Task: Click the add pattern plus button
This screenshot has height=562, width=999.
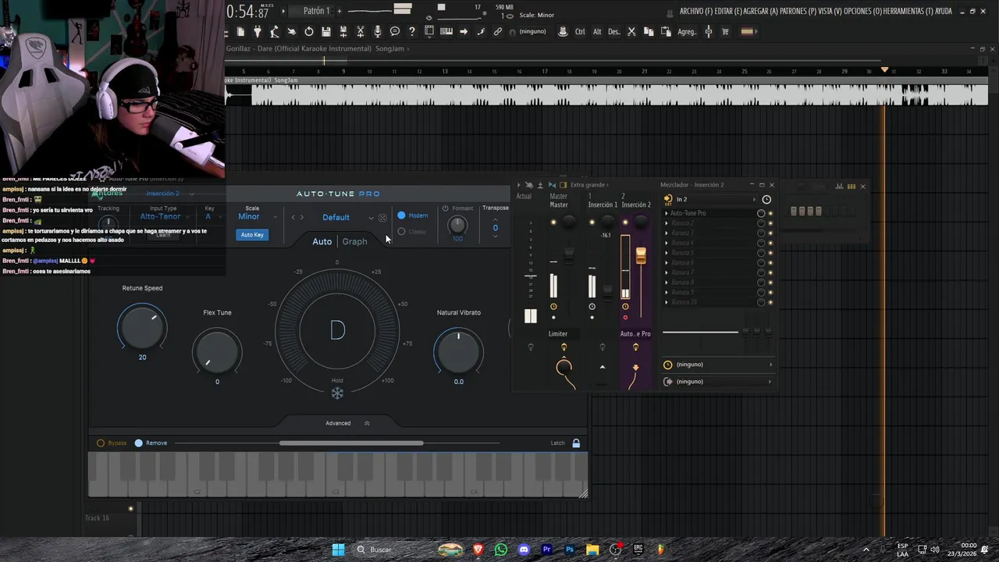Action: [340, 11]
